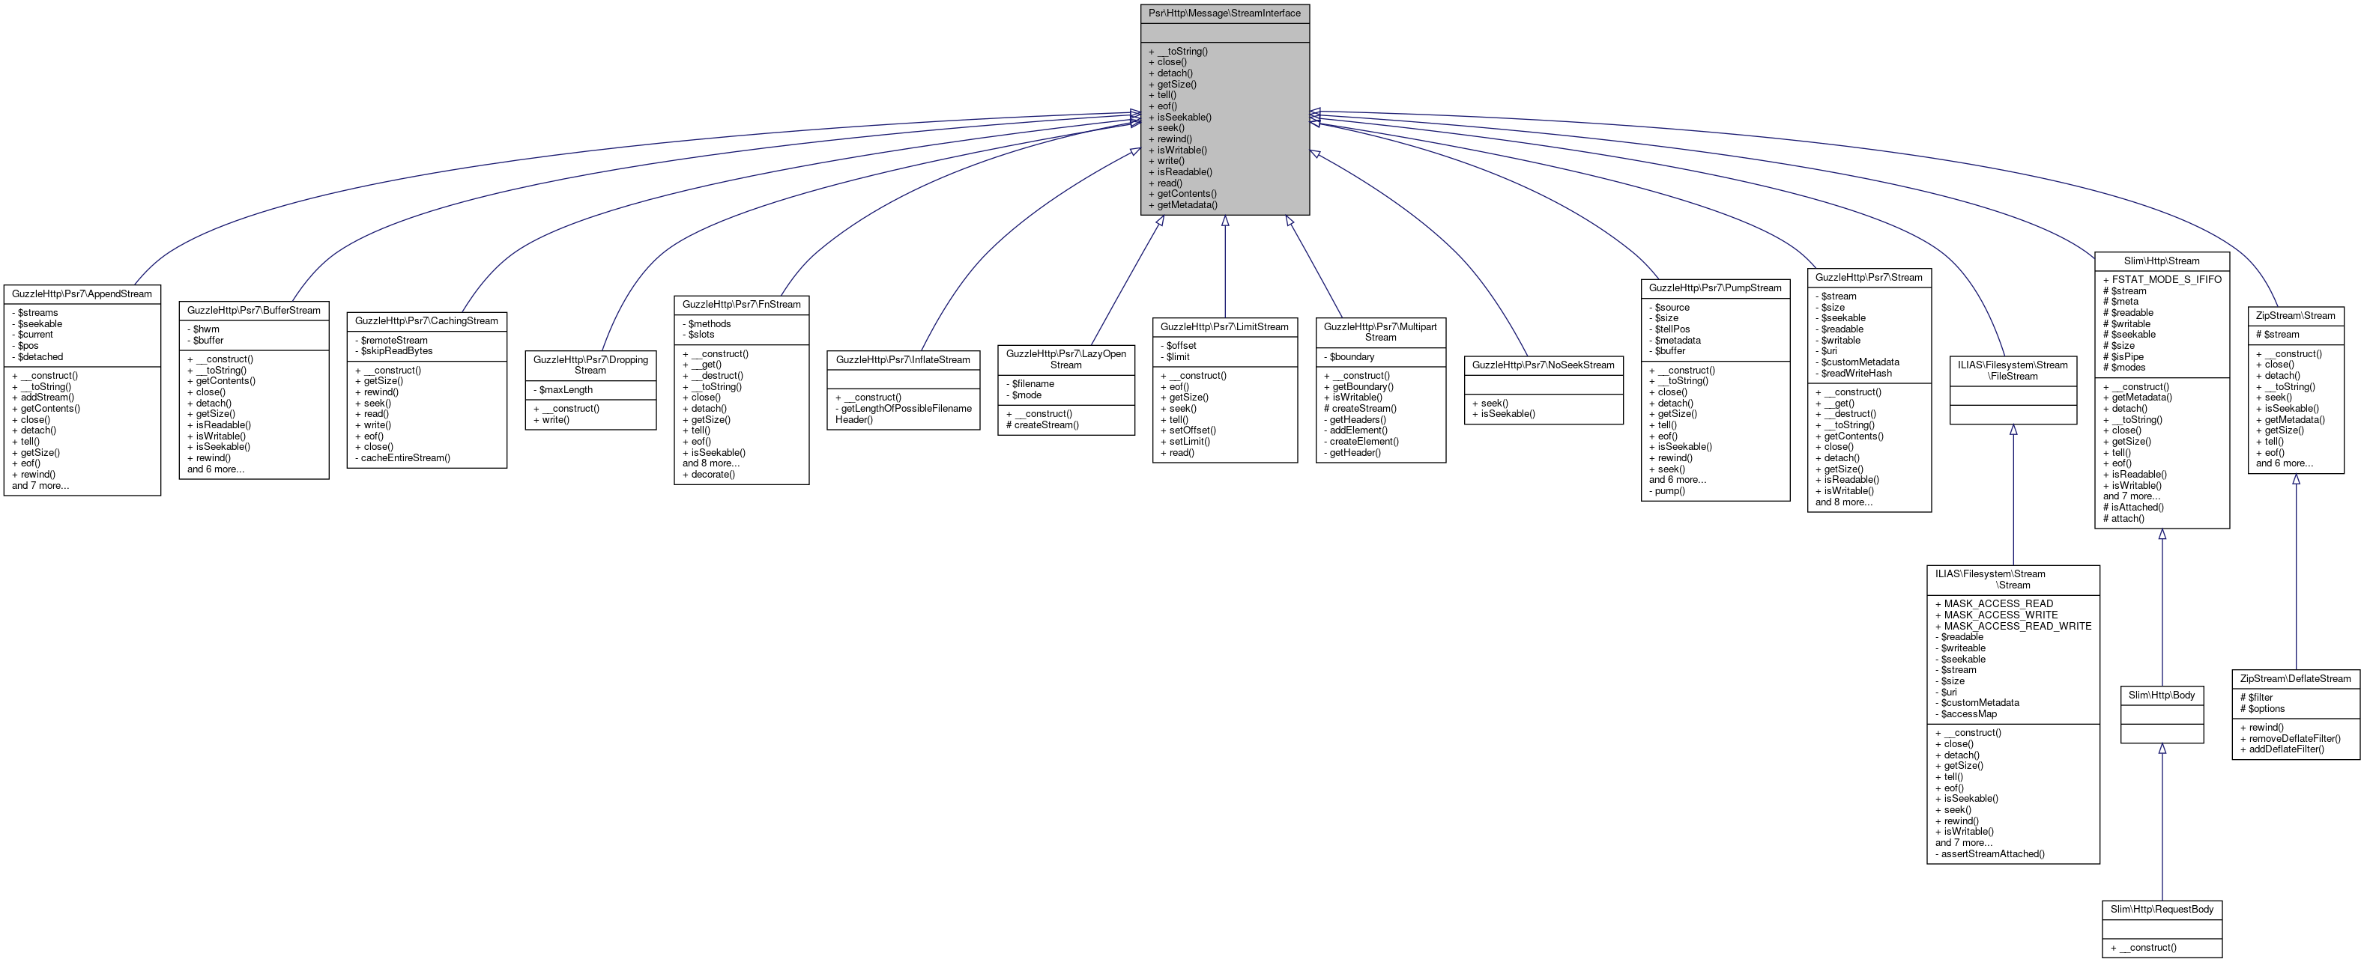
Task: Click '# $isPipe' in Slim Stream
Action: point(2123,357)
